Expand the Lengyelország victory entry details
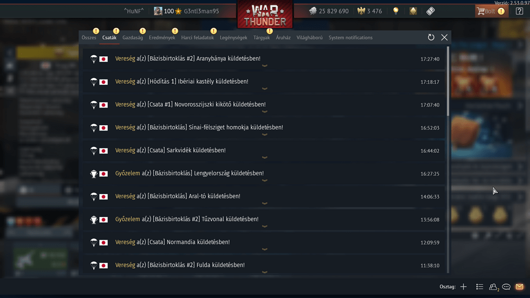The height and width of the screenshot is (298, 530). [264, 180]
